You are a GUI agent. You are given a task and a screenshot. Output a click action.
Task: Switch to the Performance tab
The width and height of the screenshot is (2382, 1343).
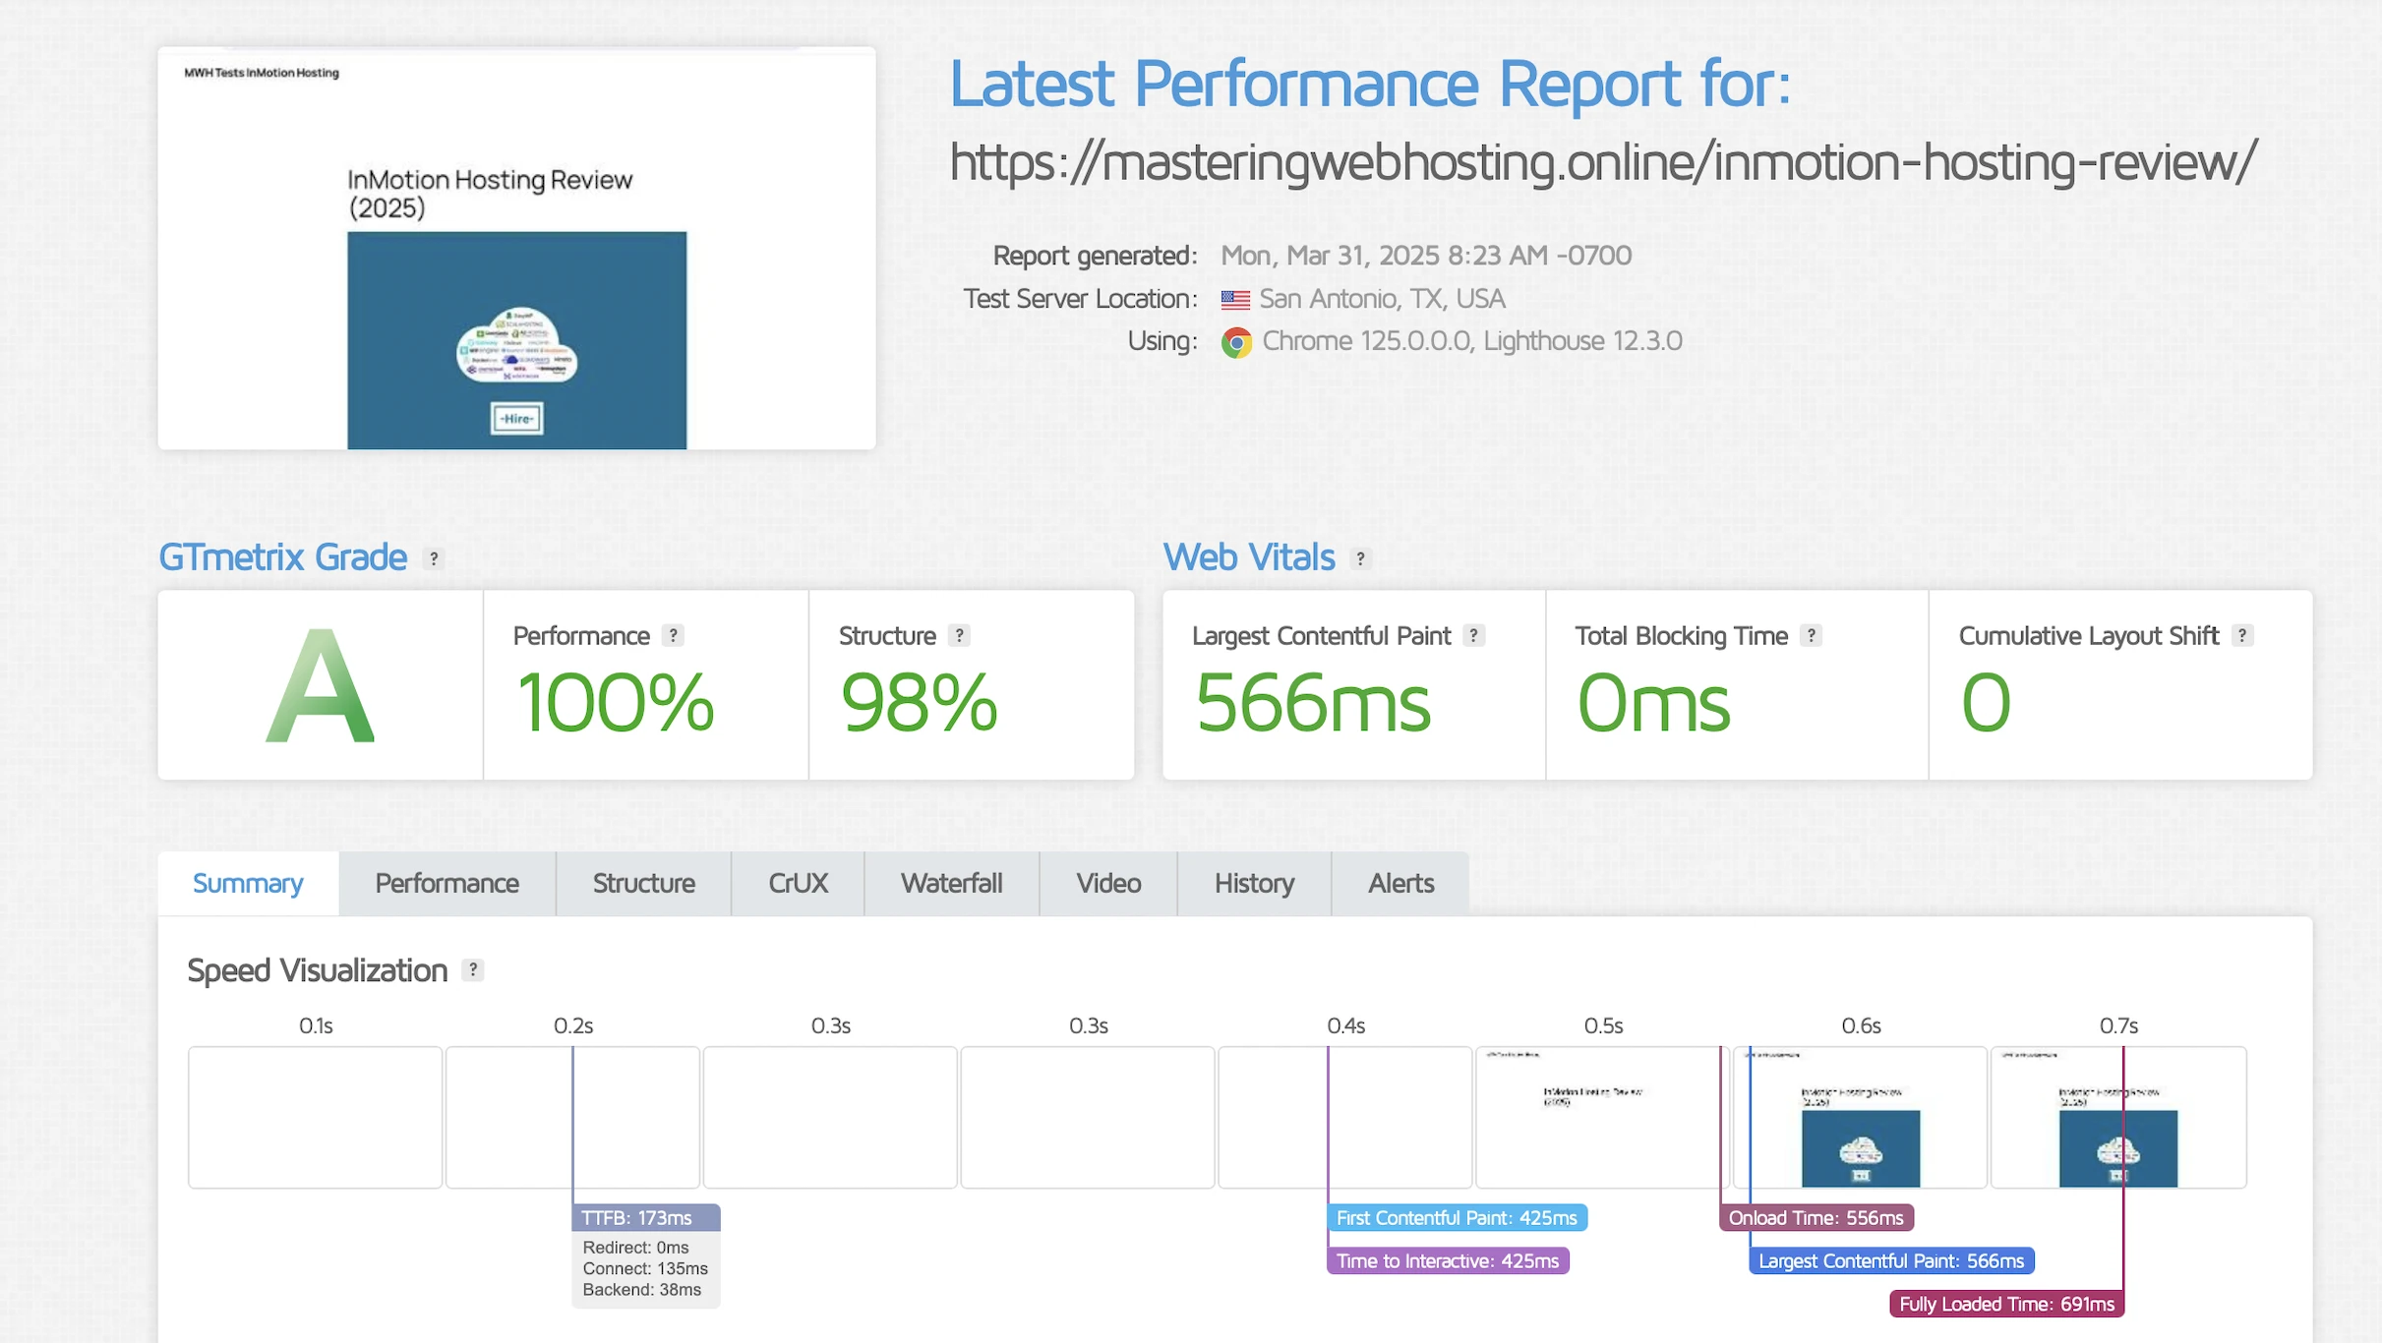447,883
